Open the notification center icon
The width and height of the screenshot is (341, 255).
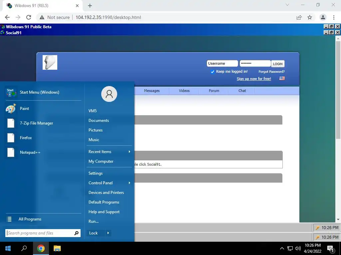pos(331,249)
